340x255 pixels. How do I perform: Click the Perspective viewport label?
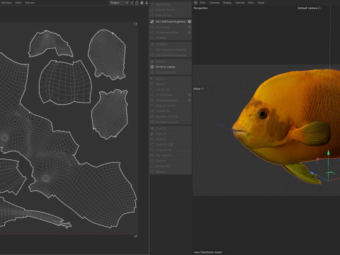point(200,8)
